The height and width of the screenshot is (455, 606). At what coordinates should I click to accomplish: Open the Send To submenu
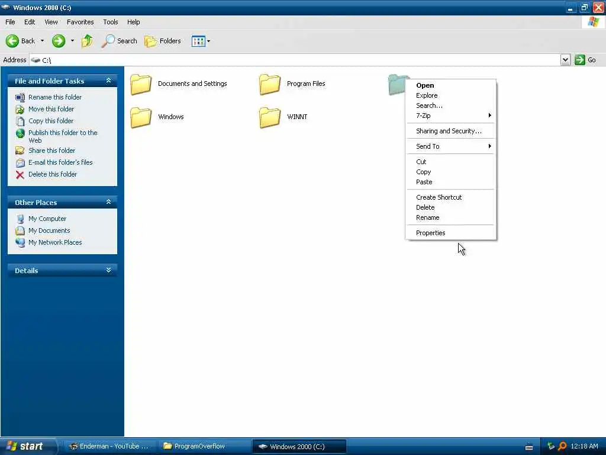tap(450, 146)
